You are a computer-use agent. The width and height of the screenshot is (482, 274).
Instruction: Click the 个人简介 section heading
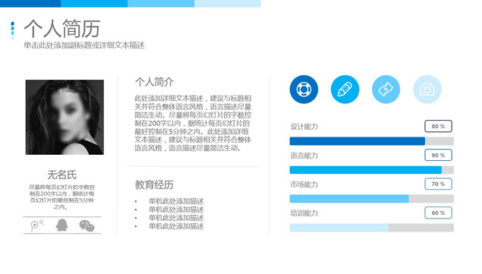(154, 82)
